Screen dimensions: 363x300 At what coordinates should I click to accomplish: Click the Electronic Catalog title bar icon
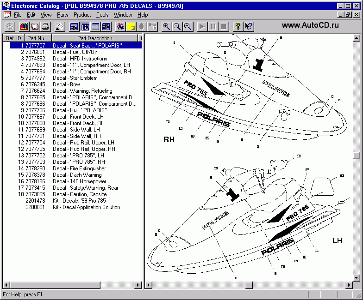(6, 6)
